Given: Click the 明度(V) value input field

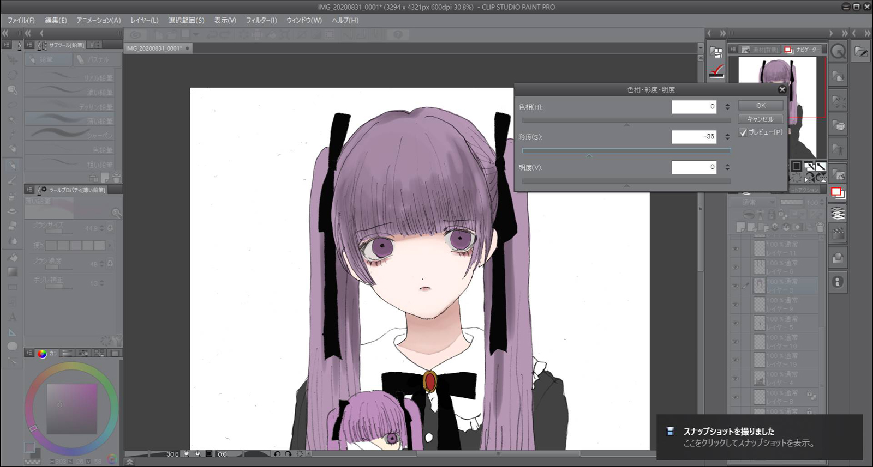Looking at the screenshot, I should click(x=693, y=167).
